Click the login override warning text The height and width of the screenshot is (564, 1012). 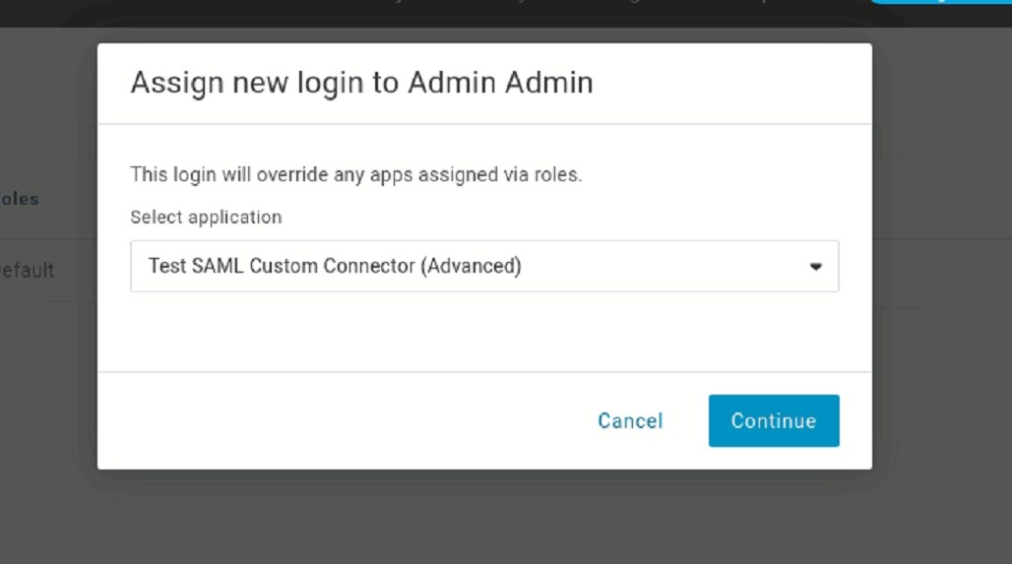point(356,175)
